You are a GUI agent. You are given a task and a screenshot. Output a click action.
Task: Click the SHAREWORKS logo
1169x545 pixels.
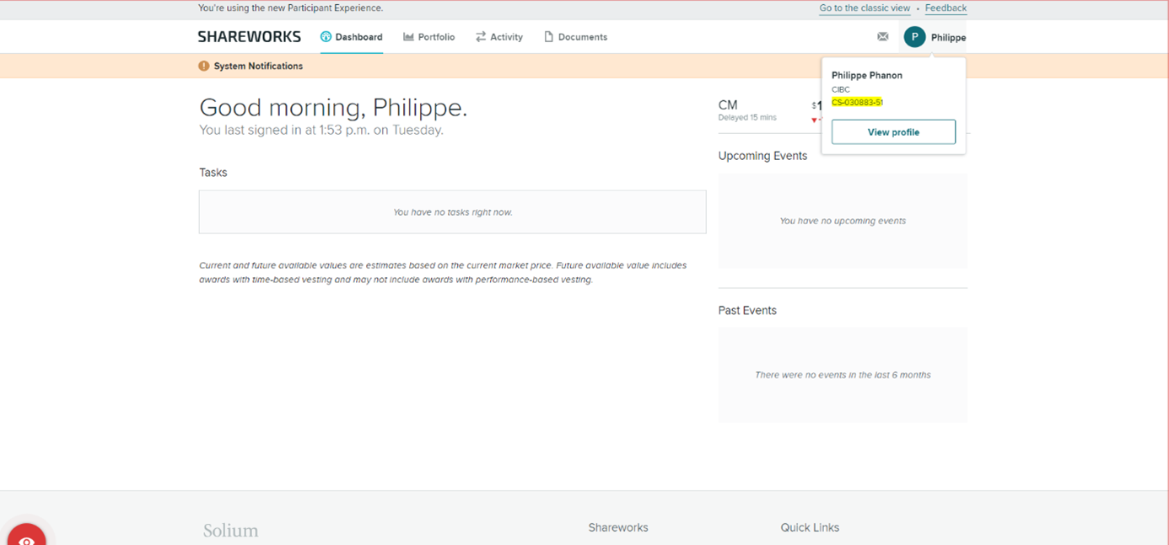(249, 37)
